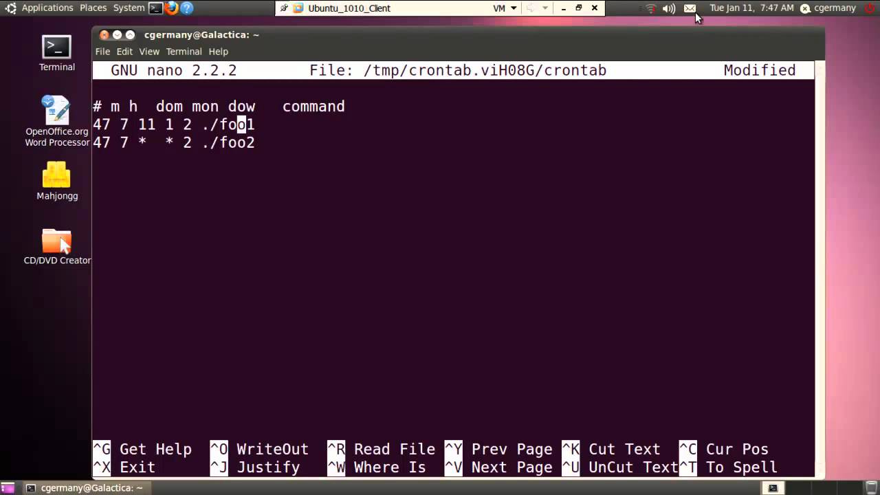Image resolution: width=880 pixels, height=495 pixels.
Task: Open the mail envelope indicator
Action: (690, 8)
